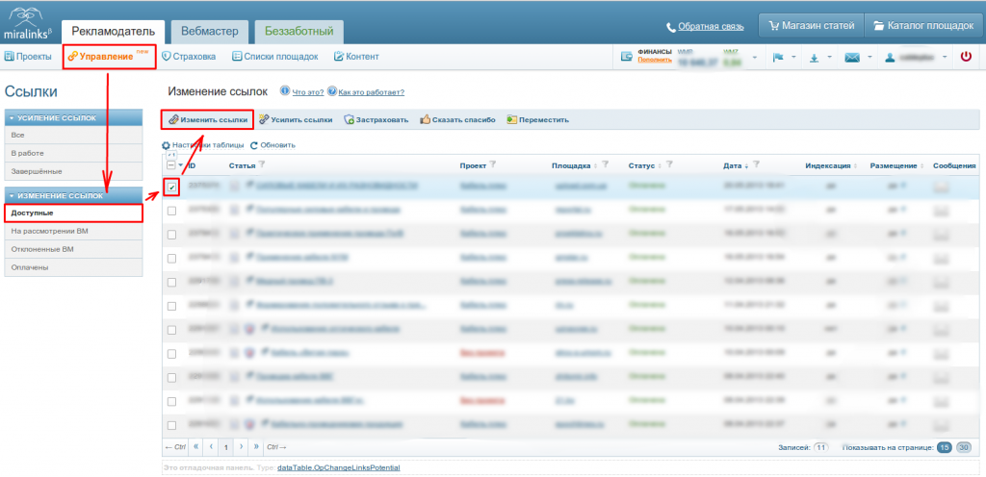Open the dropdown arrow beside download icon
Viewport: 986px width, 477px height.
pyautogui.click(x=829, y=58)
